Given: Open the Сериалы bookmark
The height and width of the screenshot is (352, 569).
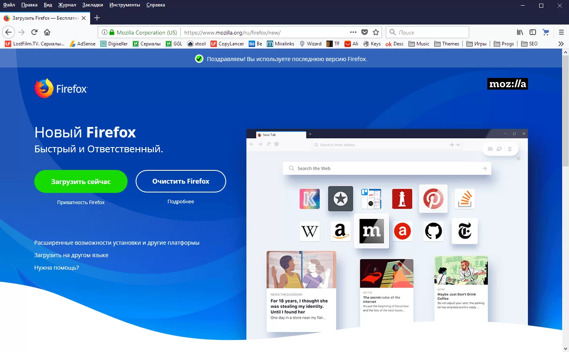Looking at the screenshot, I should (146, 44).
